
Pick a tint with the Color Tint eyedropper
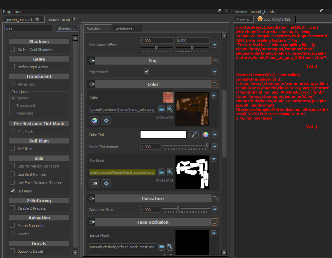(x=194, y=134)
